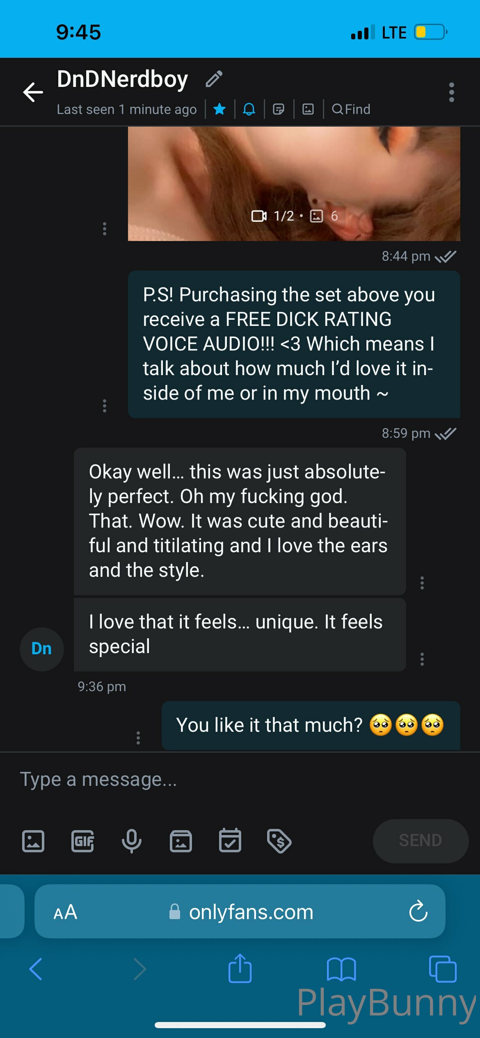
Task: Toggle the favorite star for this user
Action: coord(220,109)
